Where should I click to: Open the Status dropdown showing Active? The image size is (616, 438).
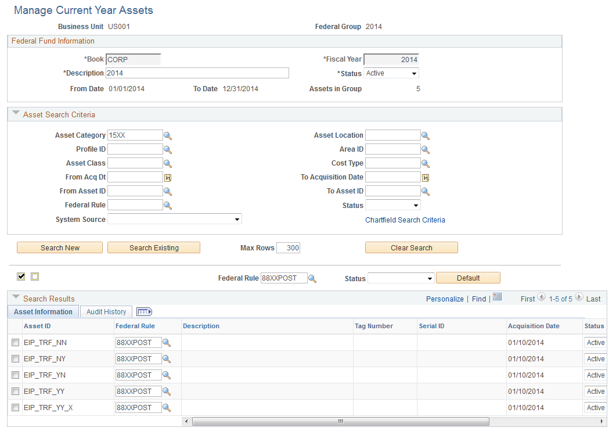391,73
